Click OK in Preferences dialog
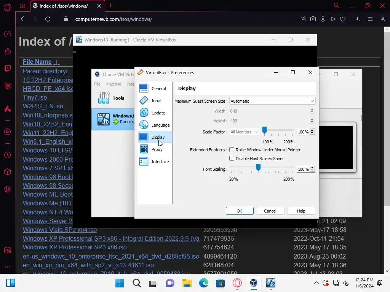The image size is (390, 292). (x=240, y=211)
